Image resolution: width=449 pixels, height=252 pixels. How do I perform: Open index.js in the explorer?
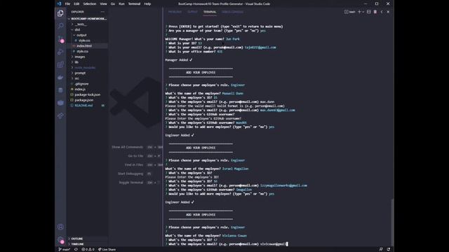(80, 90)
